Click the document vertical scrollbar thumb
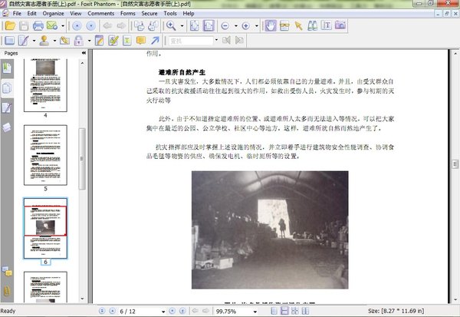This screenshot has height=317, width=460. click(x=455, y=164)
